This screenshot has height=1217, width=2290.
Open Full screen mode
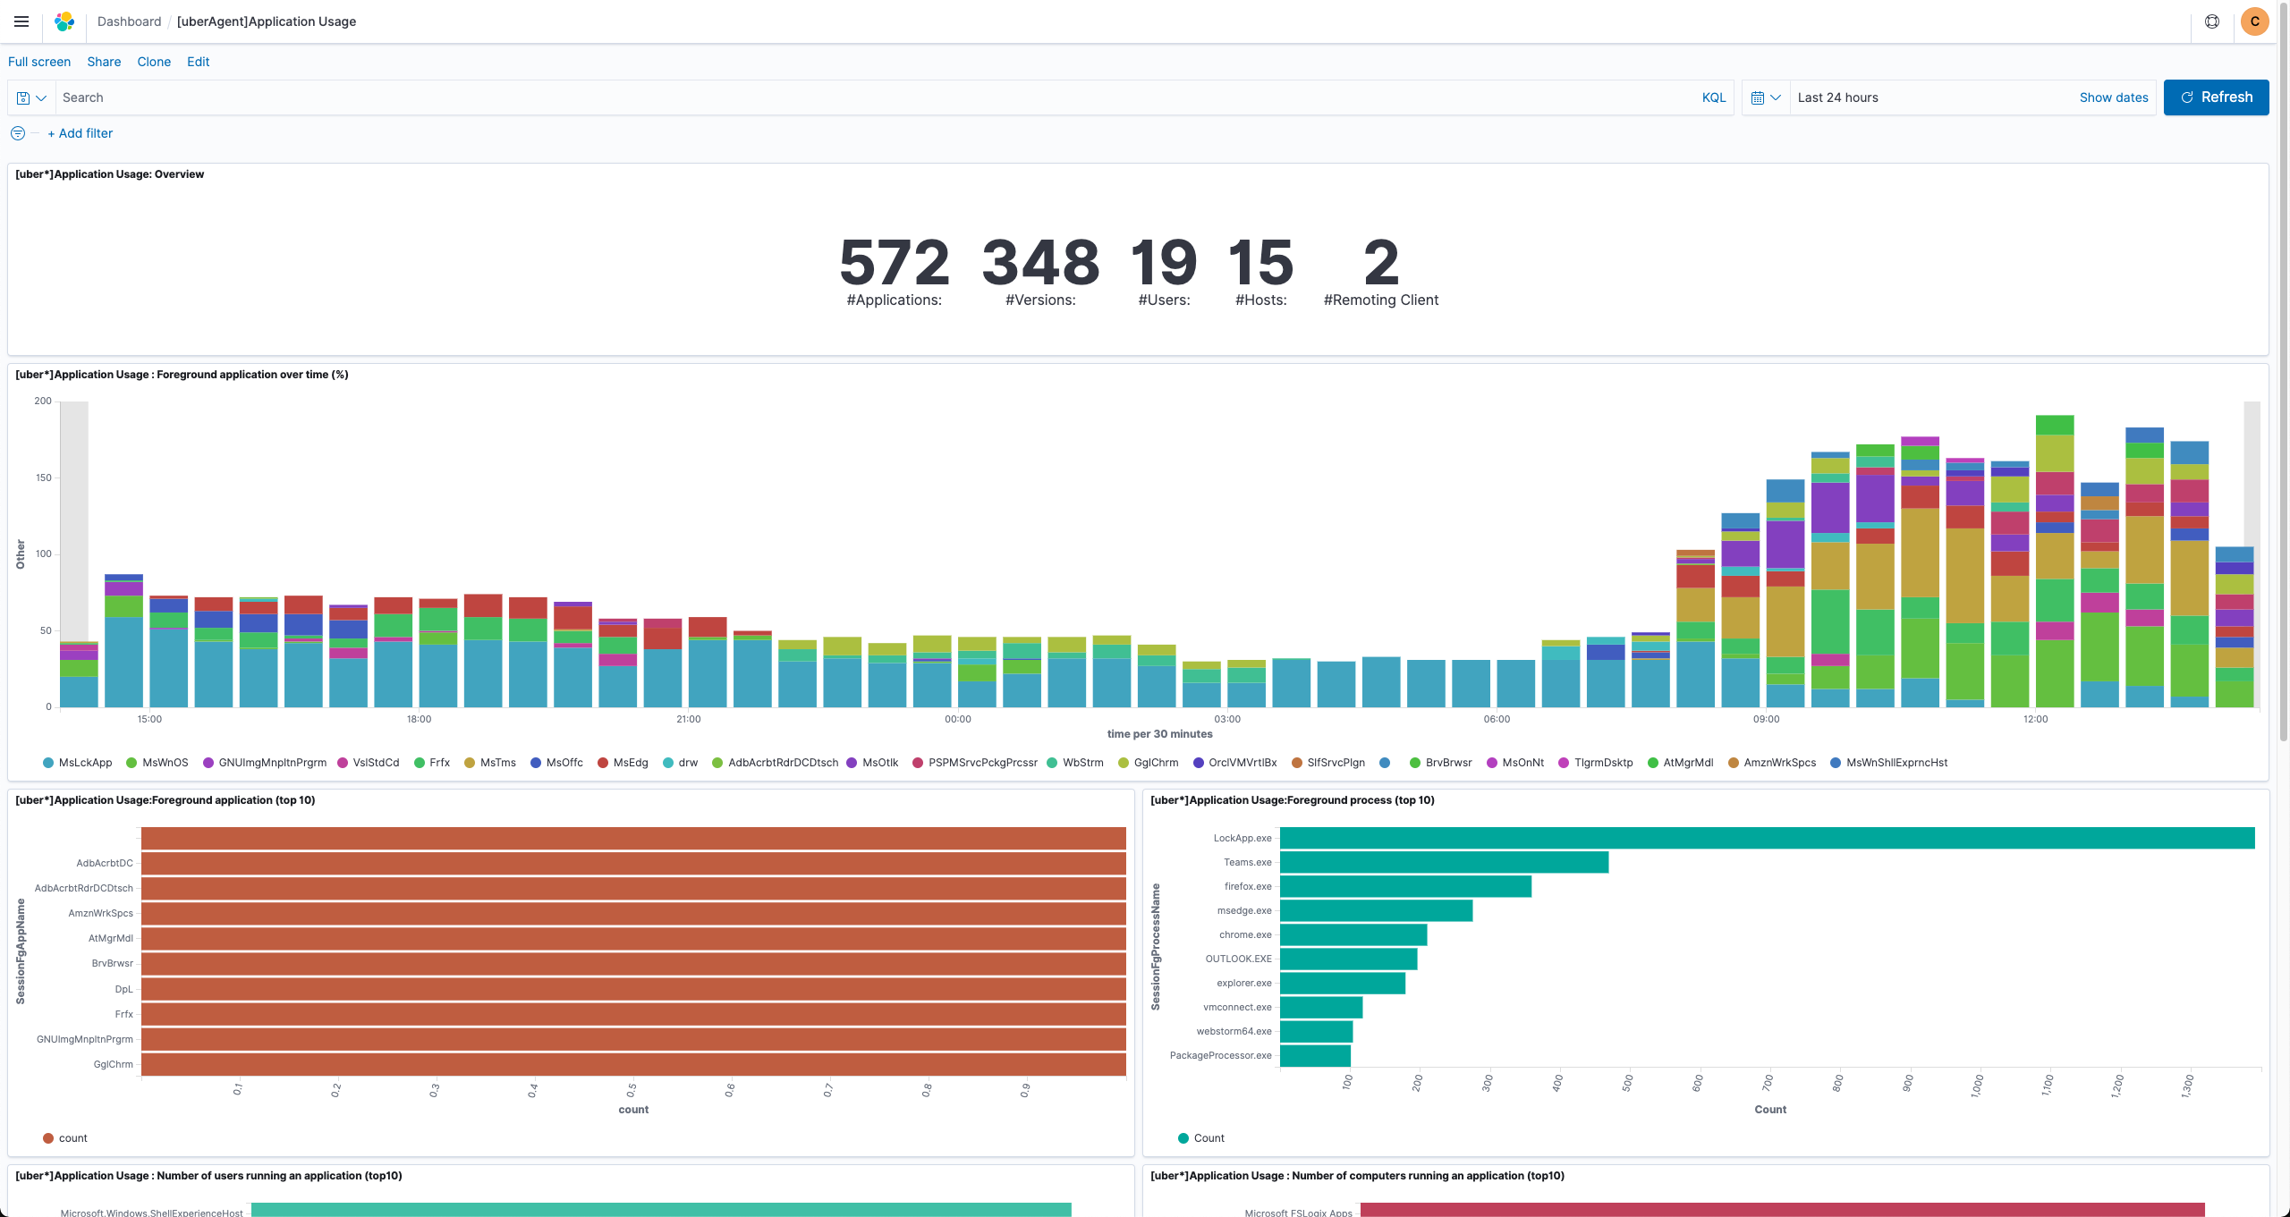[39, 62]
